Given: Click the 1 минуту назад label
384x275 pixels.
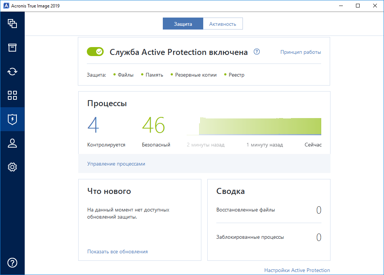Looking at the screenshot, I should pos(265,145).
